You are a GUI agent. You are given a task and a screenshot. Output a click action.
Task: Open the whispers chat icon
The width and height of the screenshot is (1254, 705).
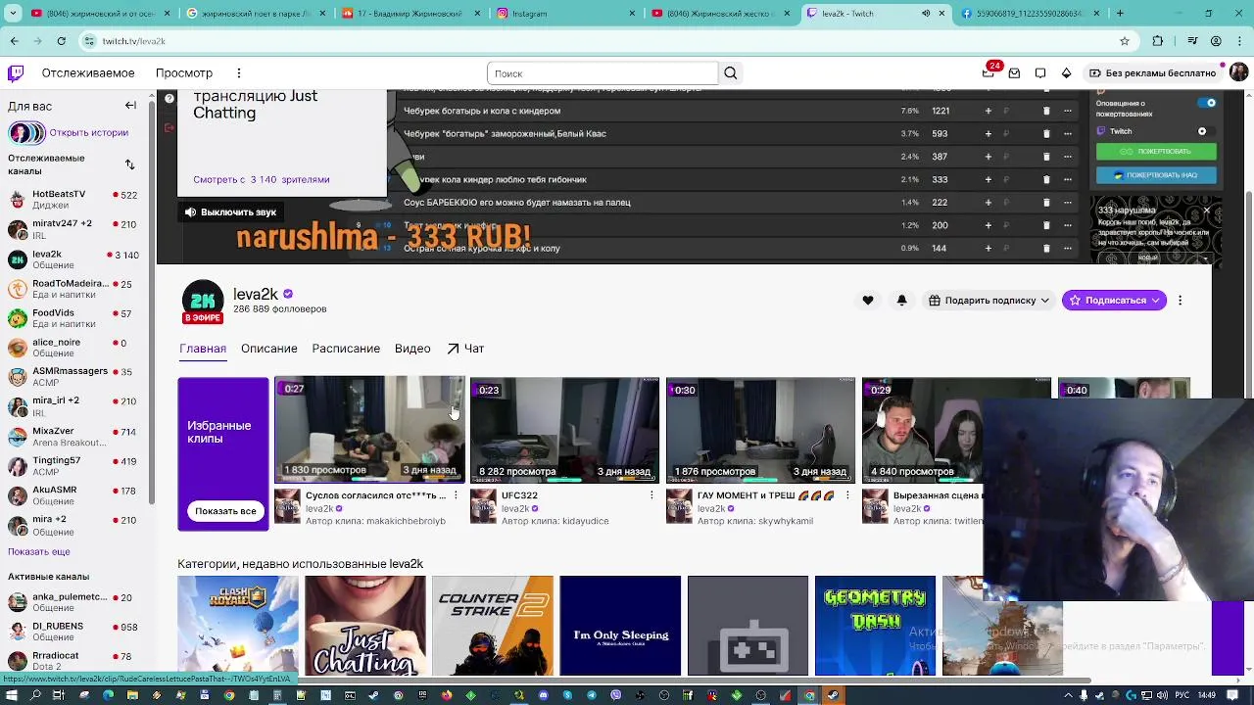(x=1040, y=73)
